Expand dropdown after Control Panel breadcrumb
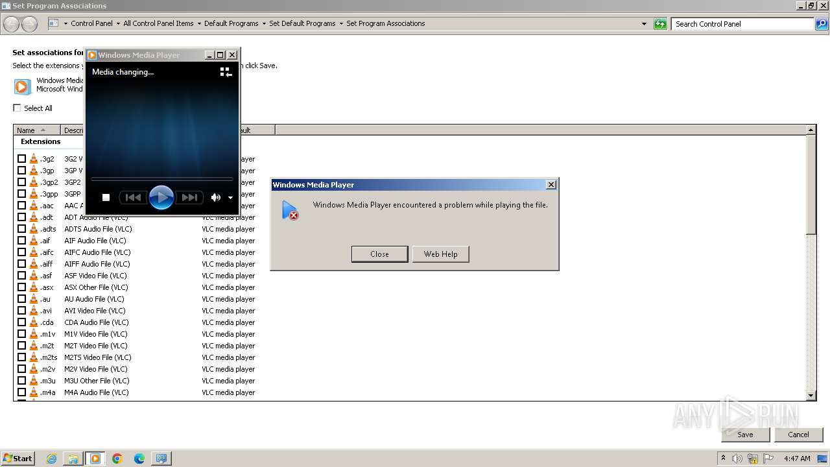 tap(118, 23)
